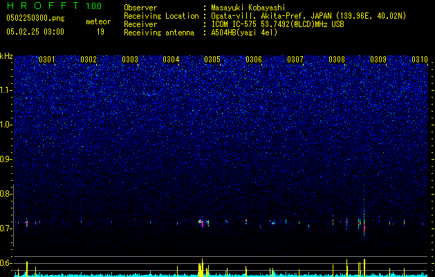
Task: Click the 0307 time marker
Action: pyautogui.click(x=295, y=60)
